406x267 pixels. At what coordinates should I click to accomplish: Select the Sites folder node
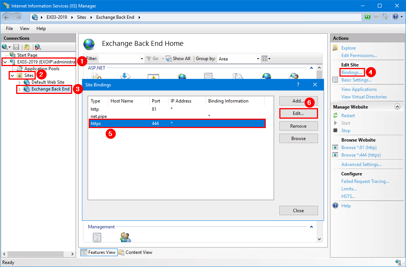point(29,75)
